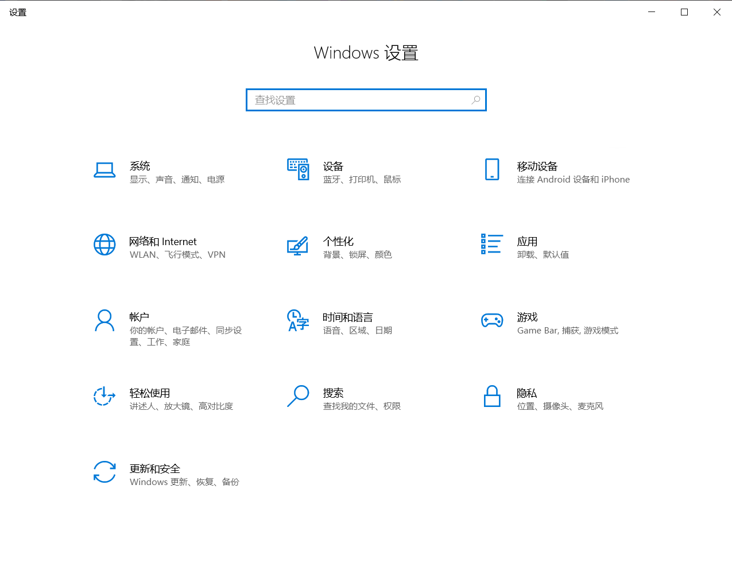Open the 设备 settings title

click(x=333, y=166)
